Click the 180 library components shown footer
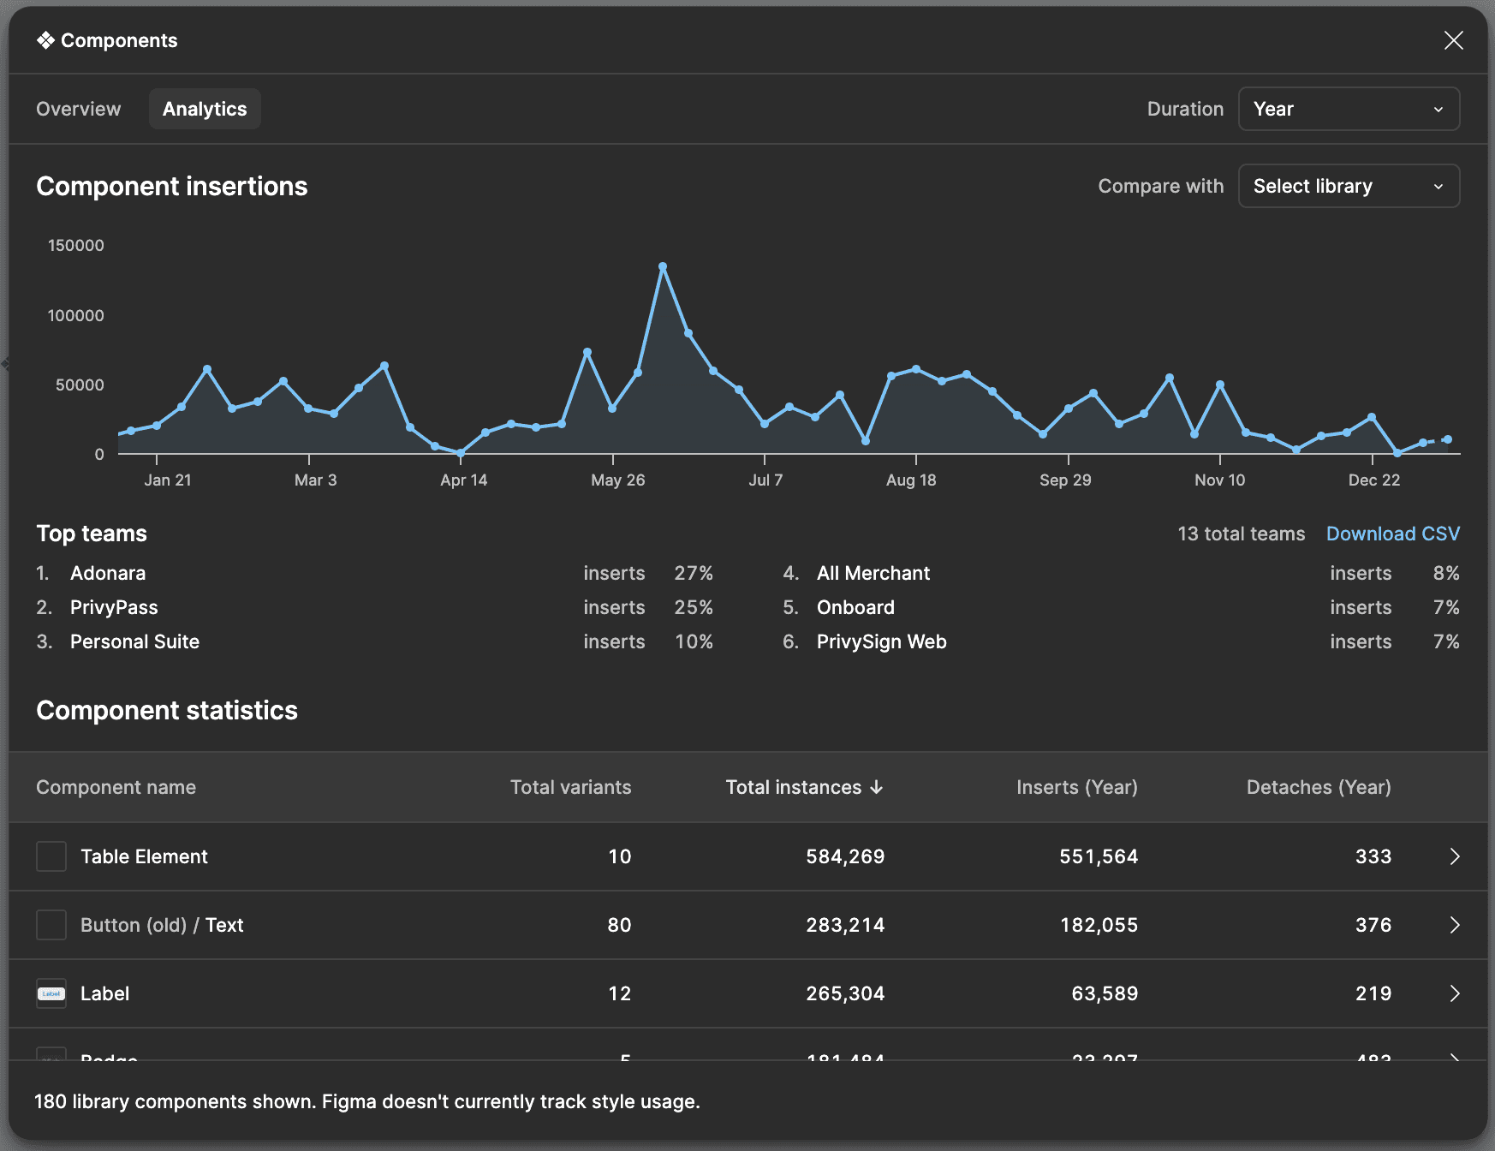 pos(367,1101)
